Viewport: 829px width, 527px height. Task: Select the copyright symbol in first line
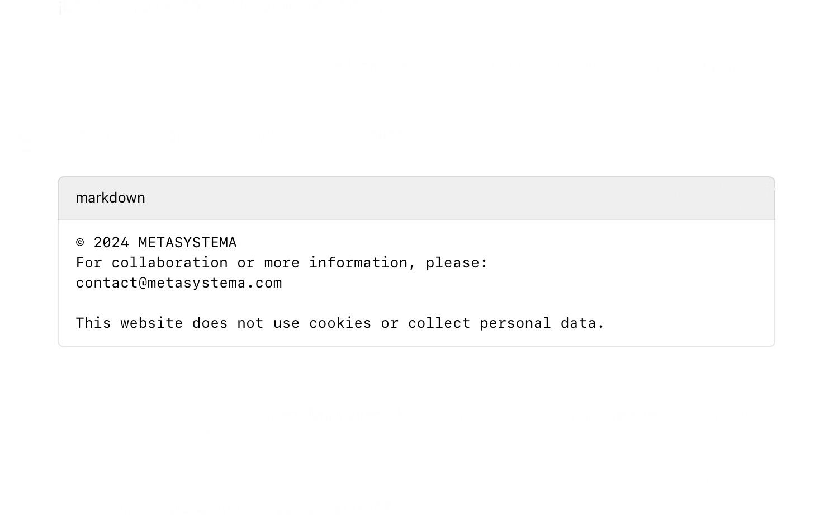coord(80,242)
